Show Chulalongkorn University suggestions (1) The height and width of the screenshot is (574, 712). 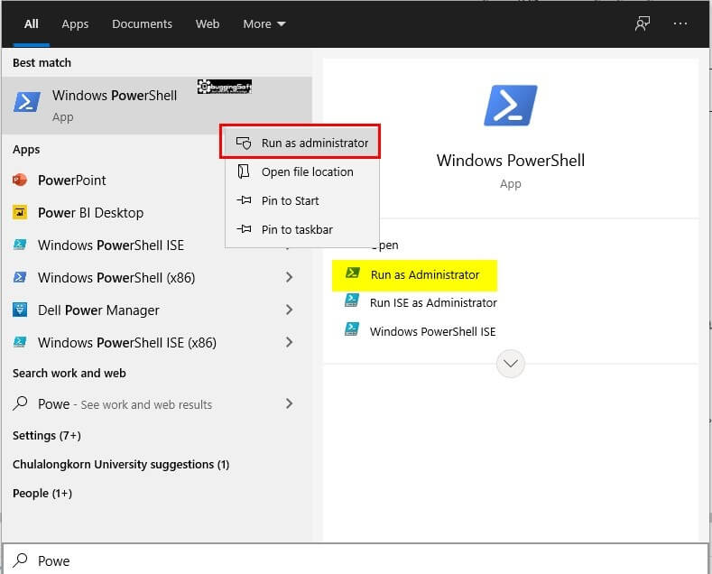(x=121, y=465)
